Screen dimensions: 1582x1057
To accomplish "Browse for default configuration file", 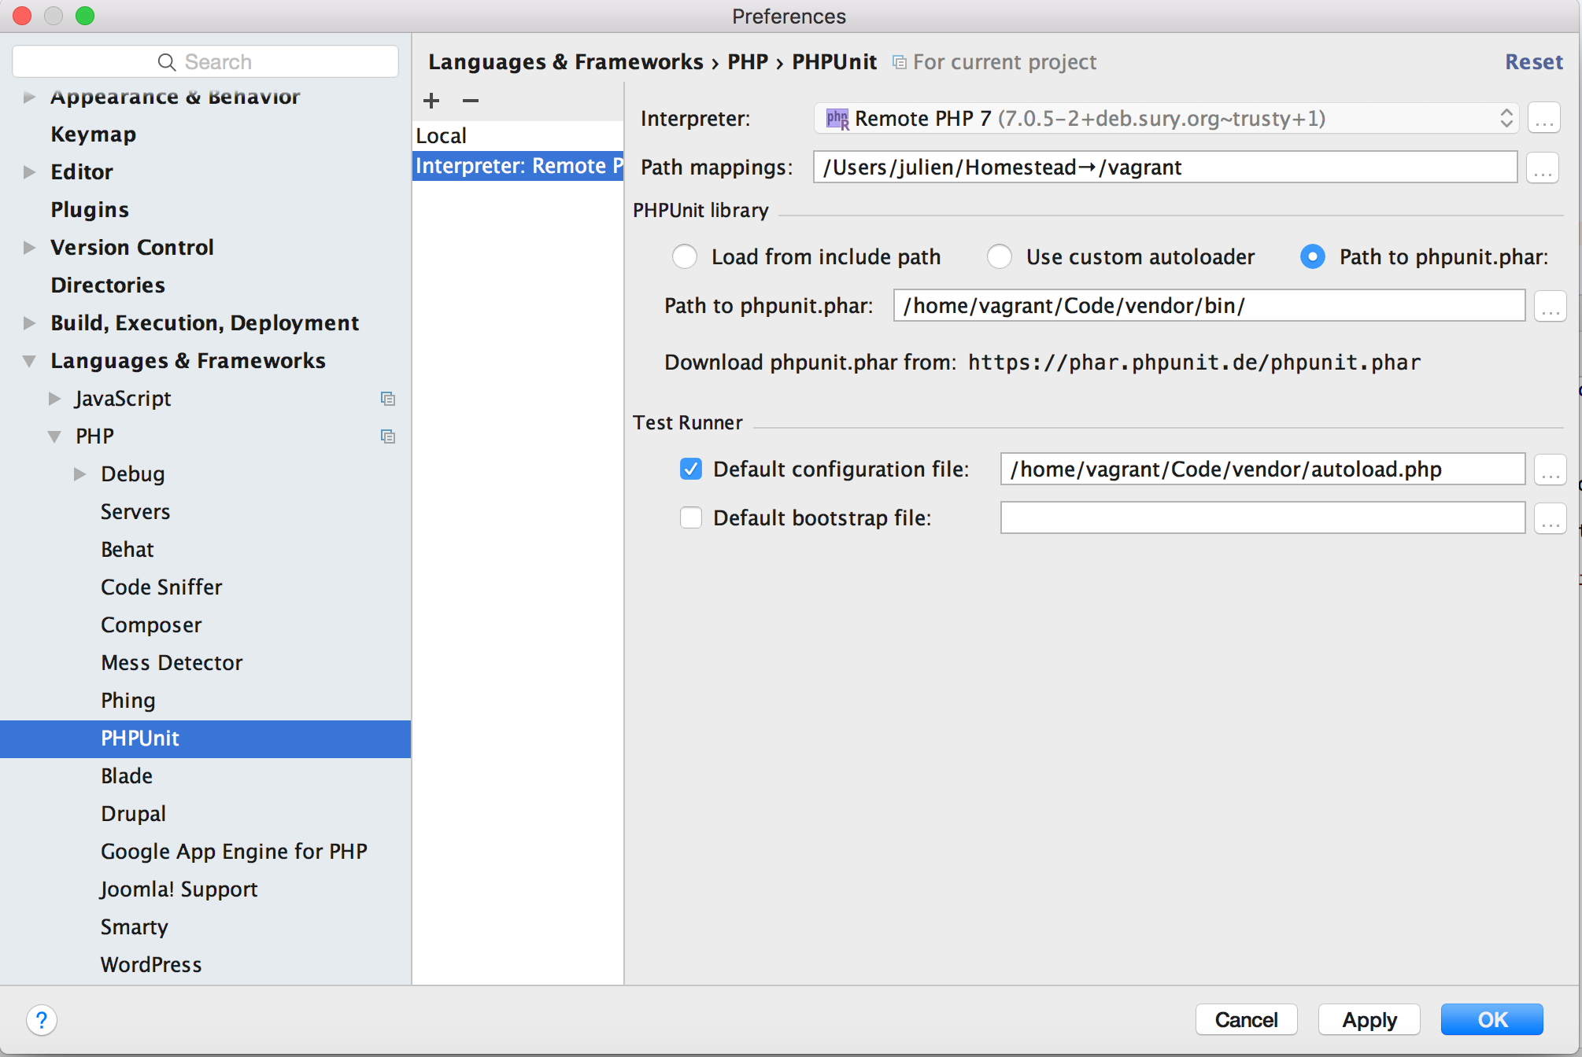I will (x=1550, y=470).
